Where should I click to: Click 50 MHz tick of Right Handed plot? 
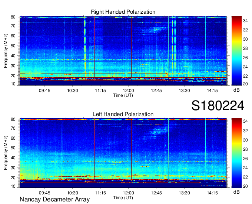[x=13, y=46]
